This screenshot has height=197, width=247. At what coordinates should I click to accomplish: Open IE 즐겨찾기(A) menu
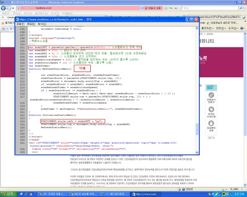(x=42, y=13)
